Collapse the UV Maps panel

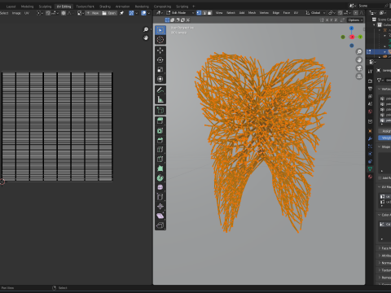(x=380, y=187)
